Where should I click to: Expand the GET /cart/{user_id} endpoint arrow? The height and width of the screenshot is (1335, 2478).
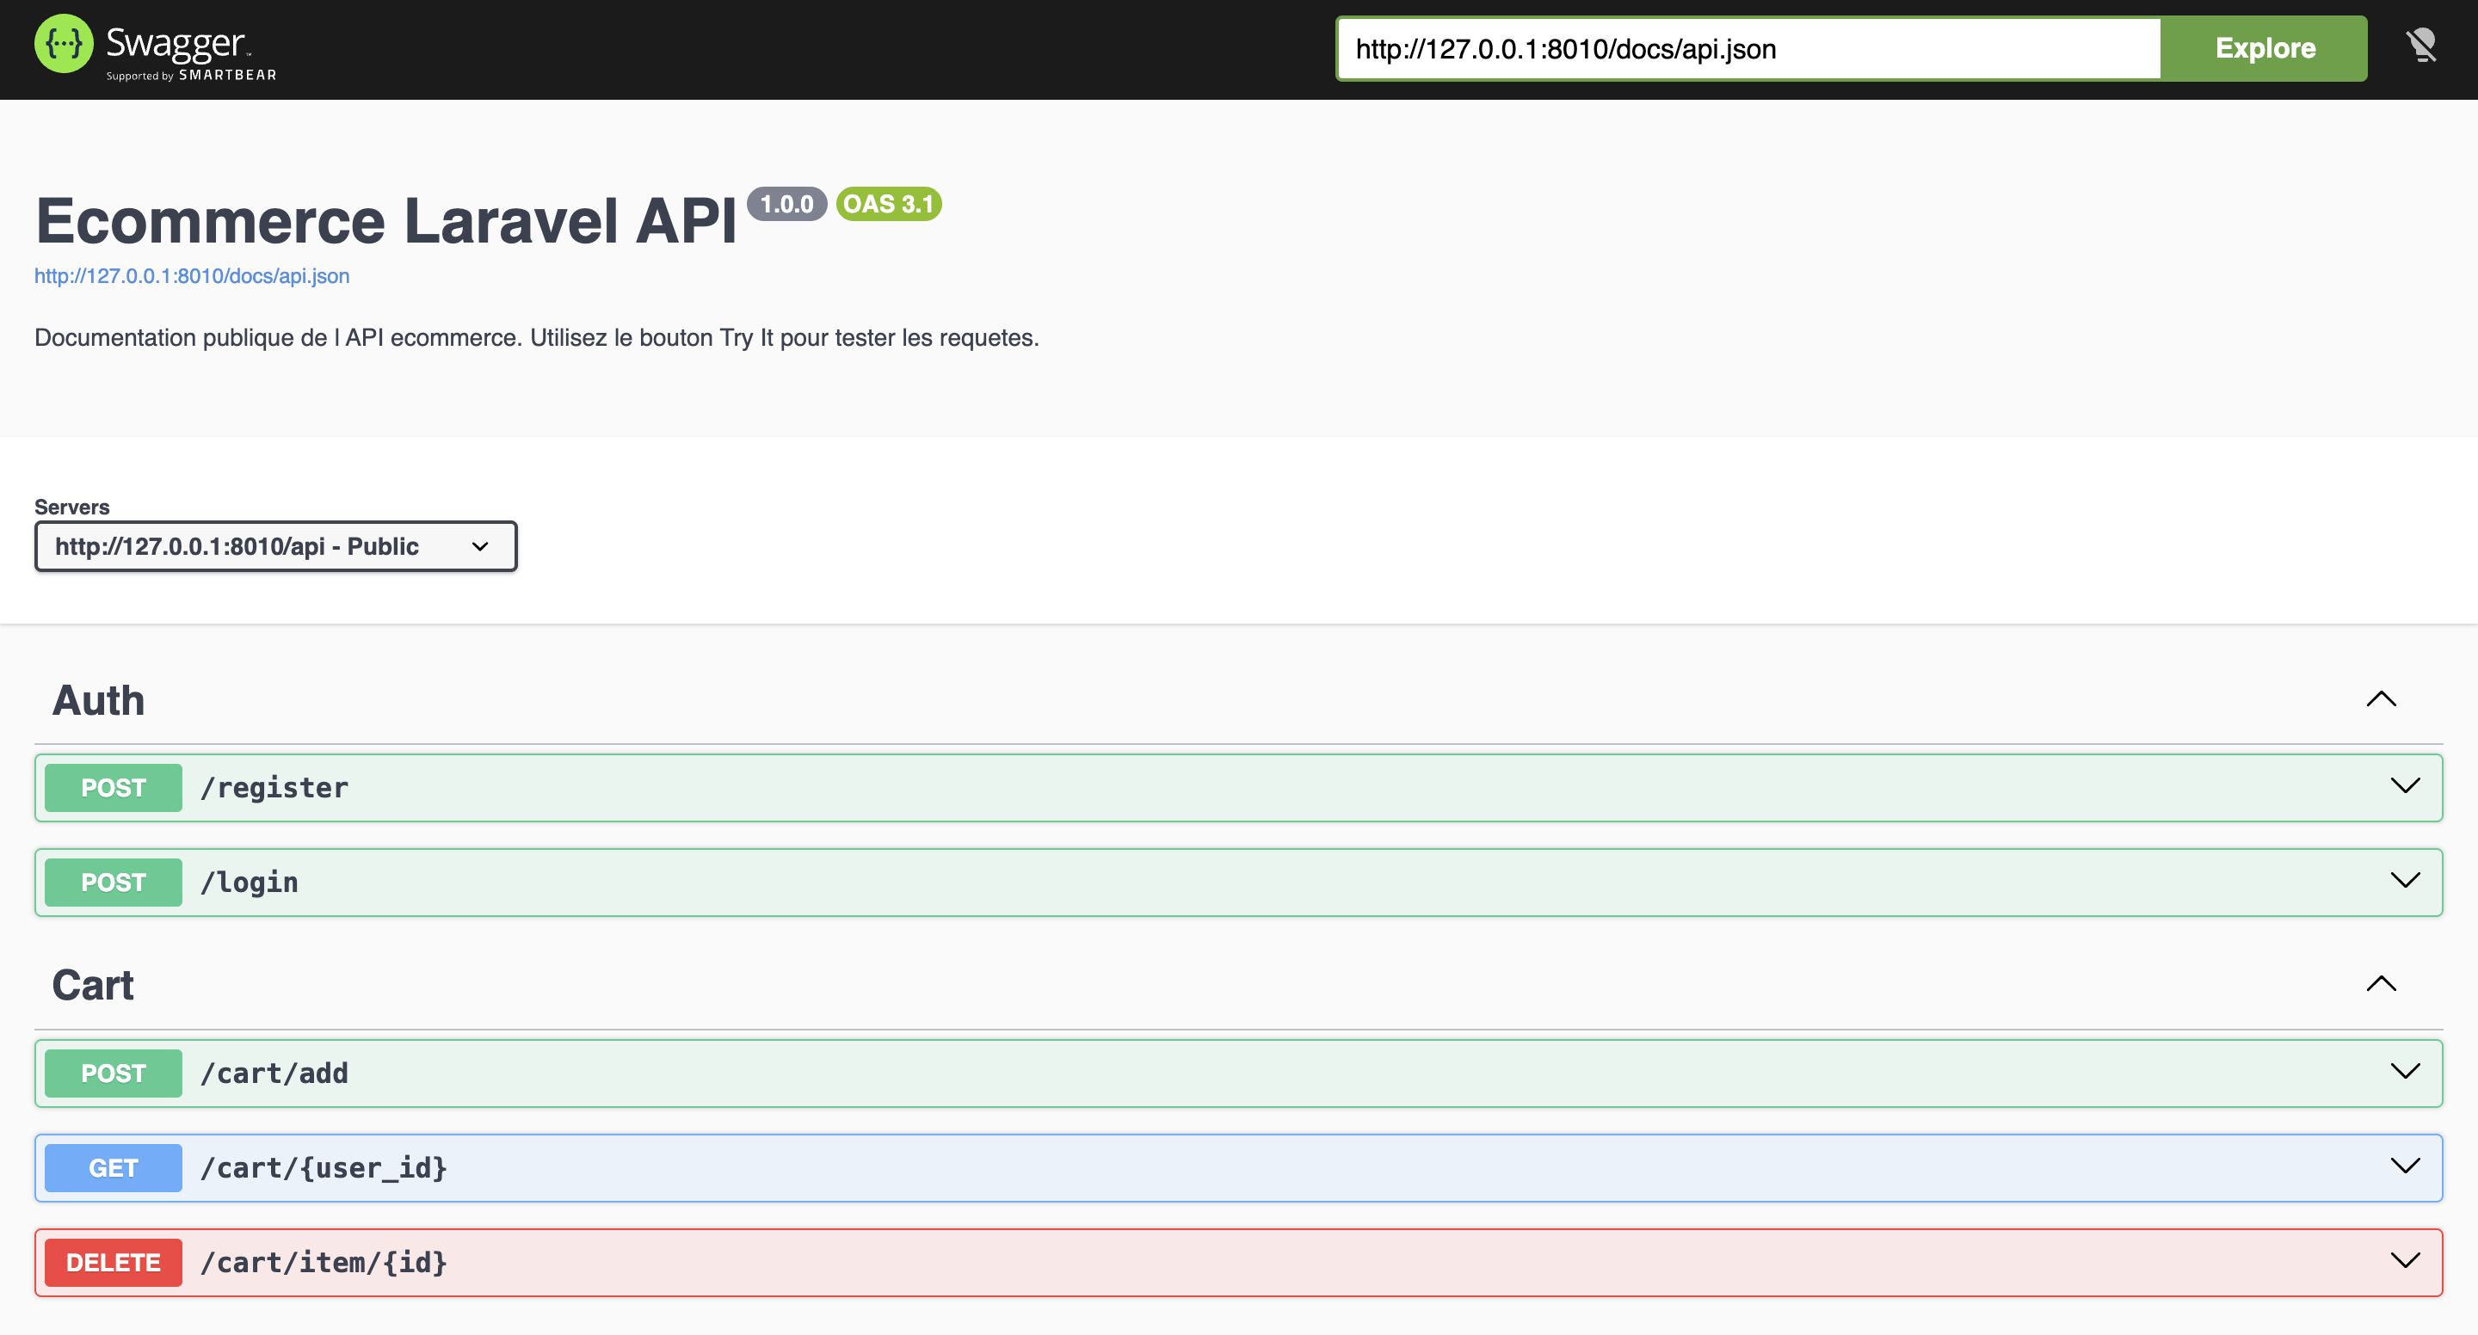2405,1166
